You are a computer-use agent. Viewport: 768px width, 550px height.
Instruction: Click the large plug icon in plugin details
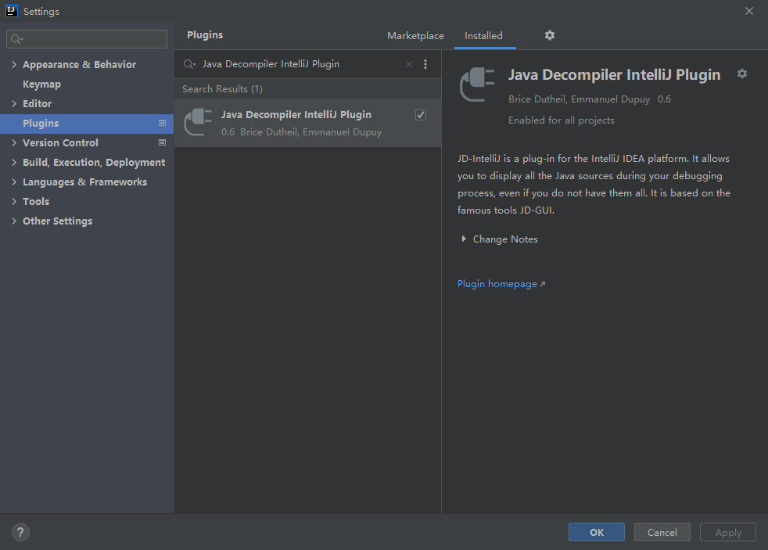[x=477, y=84]
